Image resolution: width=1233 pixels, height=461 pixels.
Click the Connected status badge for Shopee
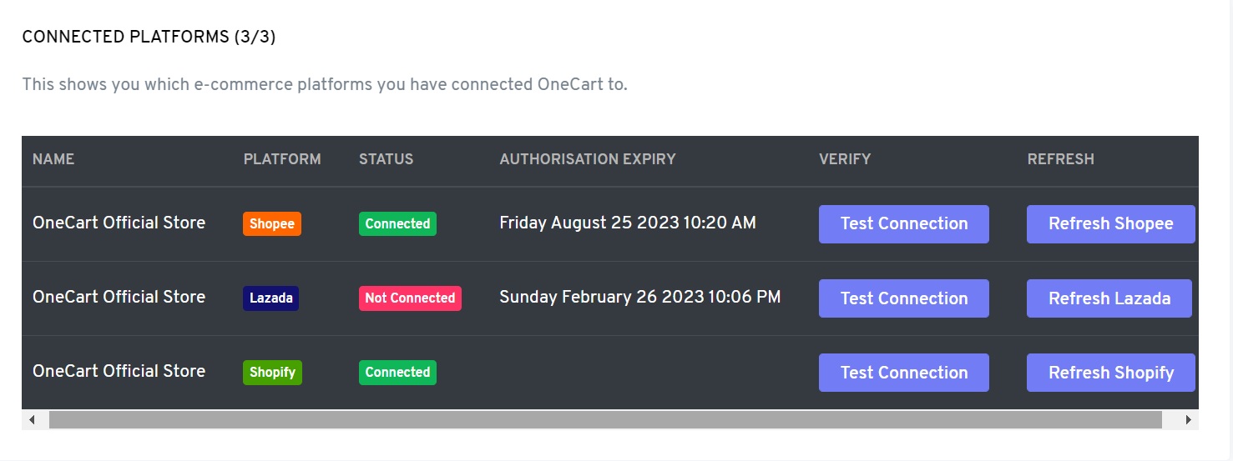397,223
